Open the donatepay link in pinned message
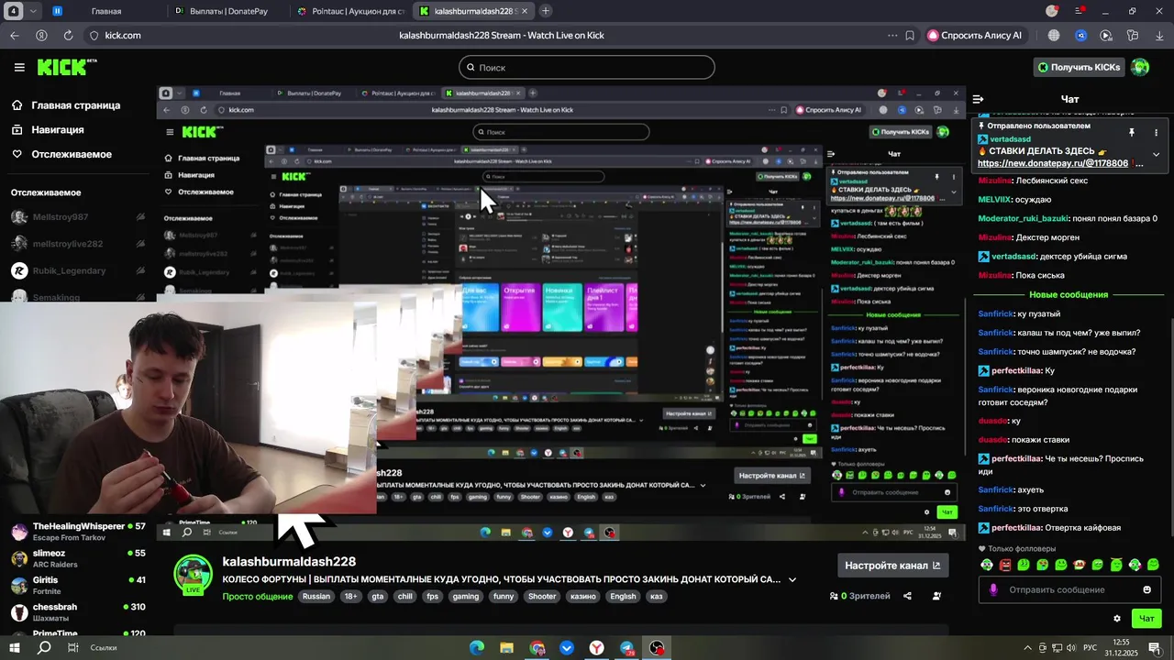Image resolution: width=1174 pixels, height=660 pixels. (1053, 163)
